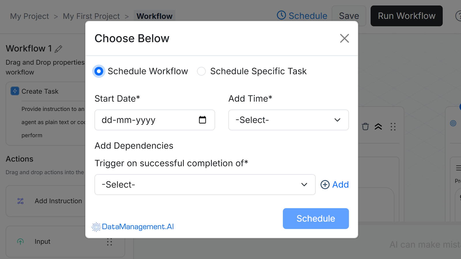
Task: Click the Create Task lightning icon
Action: coord(14,91)
